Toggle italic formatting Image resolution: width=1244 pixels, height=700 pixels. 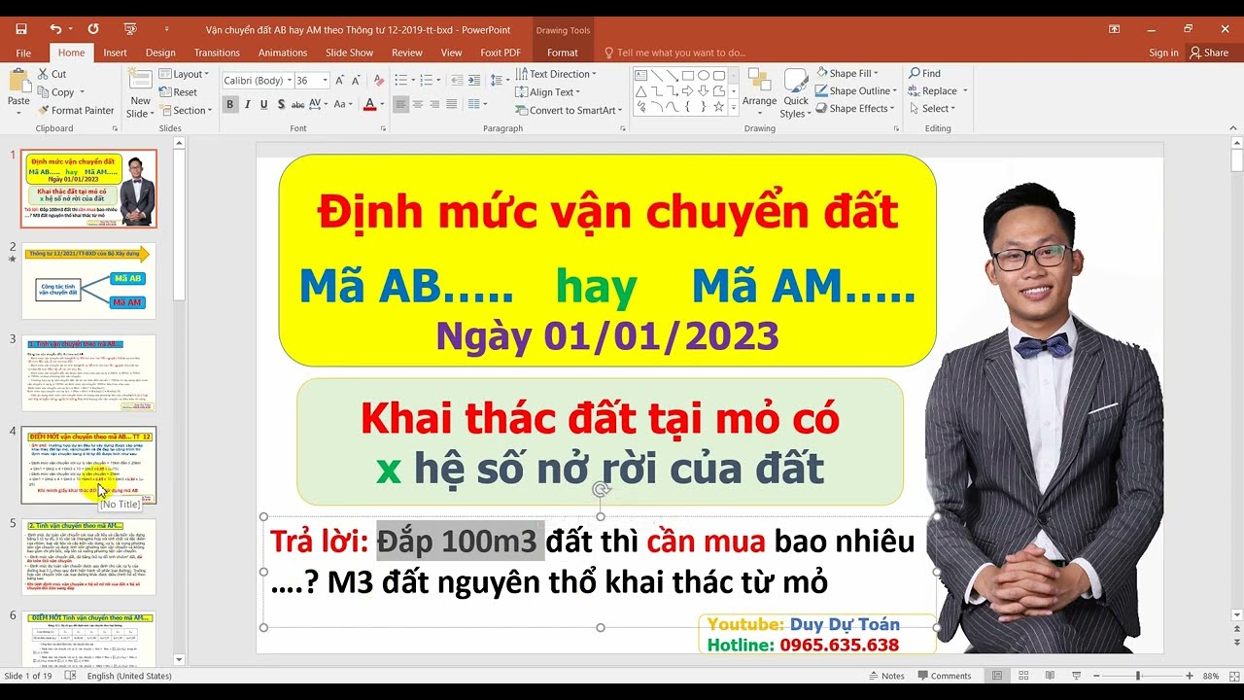click(248, 104)
